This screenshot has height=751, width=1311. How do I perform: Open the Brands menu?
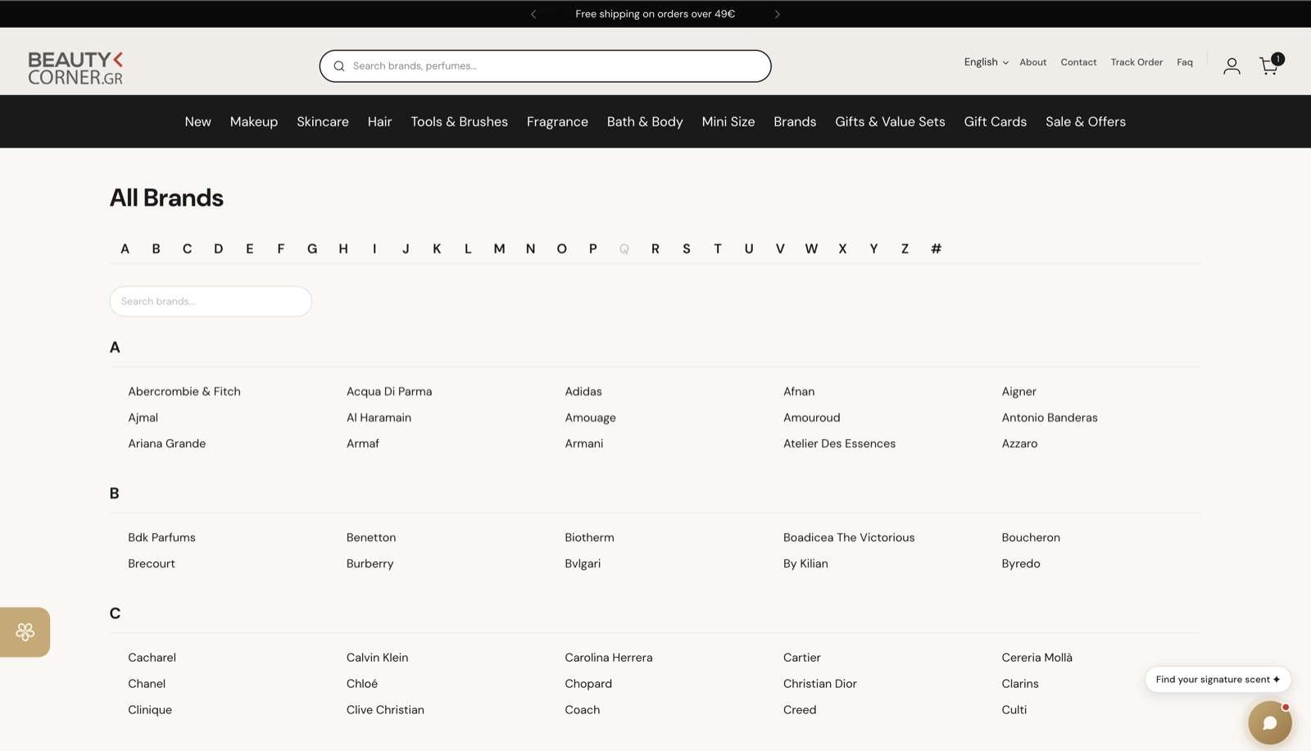[795, 122]
